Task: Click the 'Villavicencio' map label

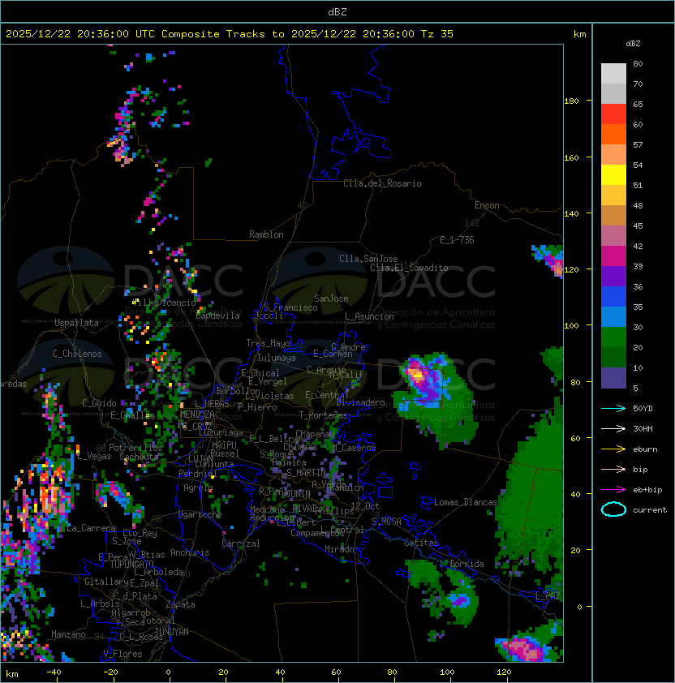Action: click(164, 303)
